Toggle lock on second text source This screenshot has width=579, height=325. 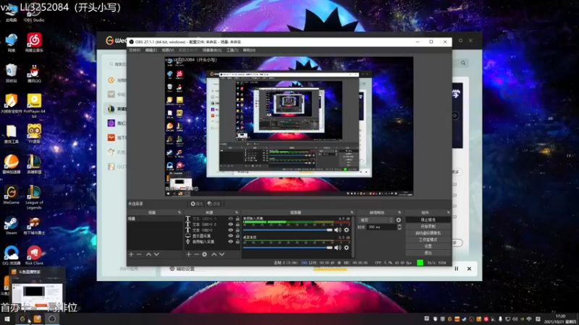[237, 225]
